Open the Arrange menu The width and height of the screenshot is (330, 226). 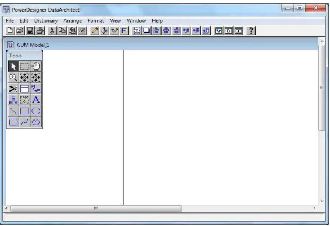[73, 21]
